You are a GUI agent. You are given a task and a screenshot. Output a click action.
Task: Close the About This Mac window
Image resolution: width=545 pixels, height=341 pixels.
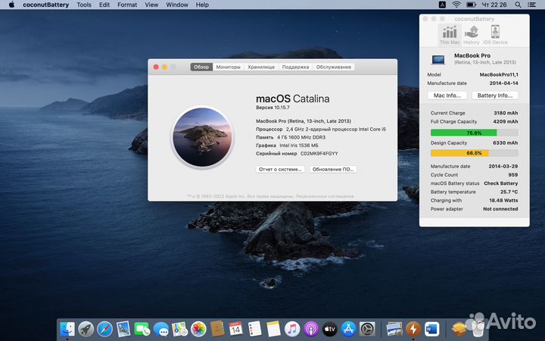(156, 67)
